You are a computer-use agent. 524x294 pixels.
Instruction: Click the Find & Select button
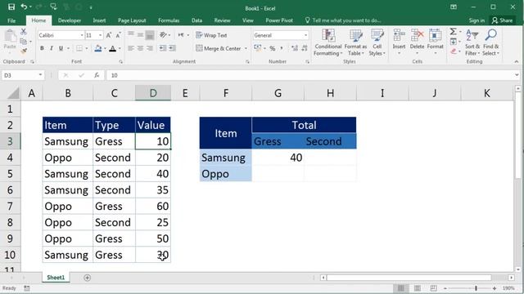(490, 42)
